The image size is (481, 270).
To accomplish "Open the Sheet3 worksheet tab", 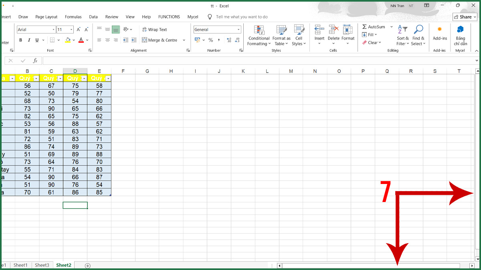I will (x=42, y=265).
